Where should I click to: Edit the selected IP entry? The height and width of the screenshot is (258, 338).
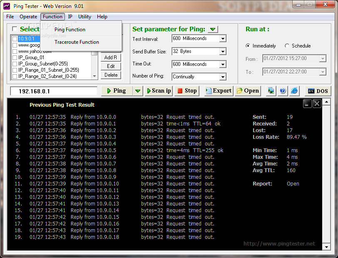pos(111,66)
